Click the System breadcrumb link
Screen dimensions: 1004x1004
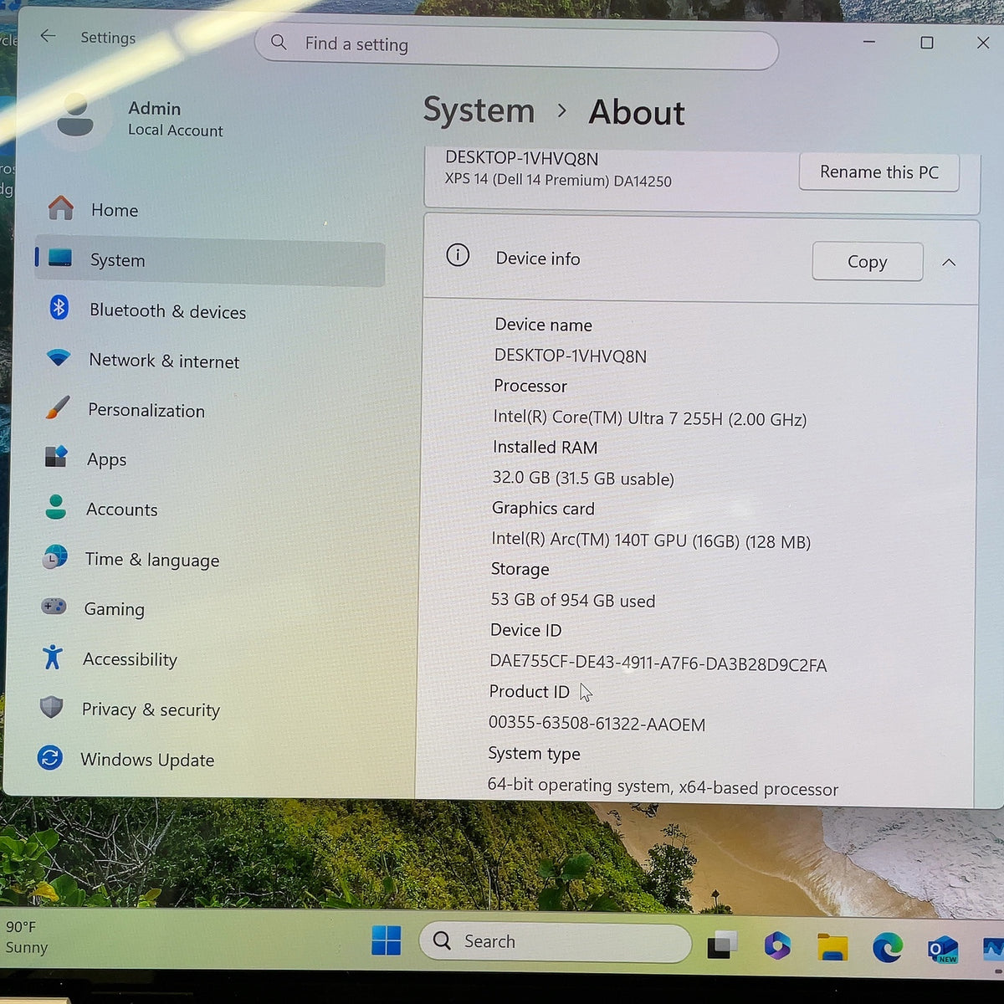point(479,110)
